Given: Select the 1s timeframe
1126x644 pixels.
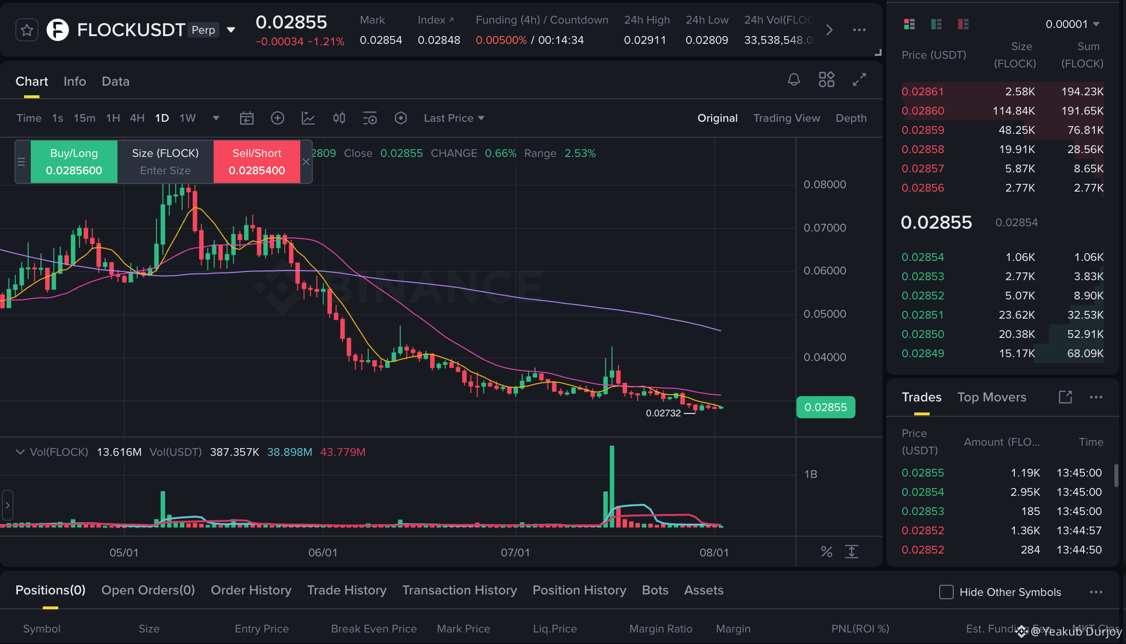Looking at the screenshot, I should (58, 118).
